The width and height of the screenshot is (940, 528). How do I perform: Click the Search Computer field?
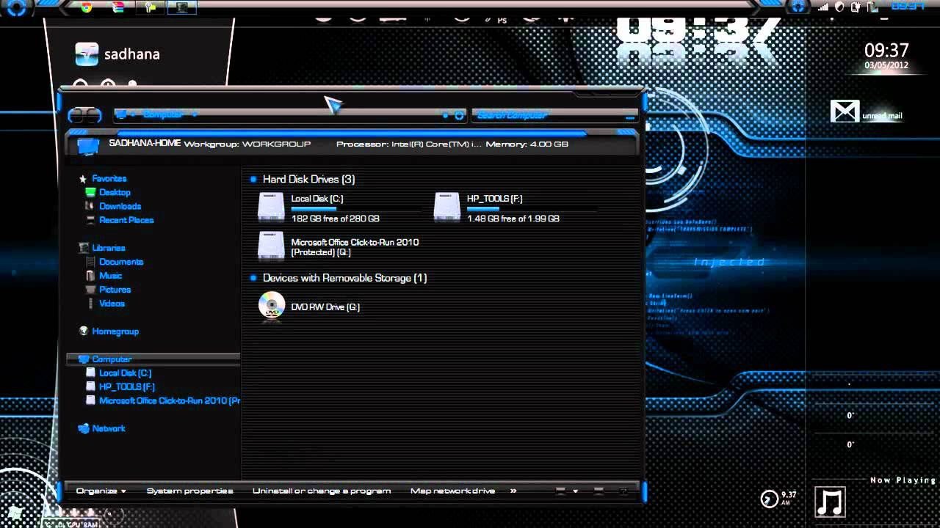point(554,115)
